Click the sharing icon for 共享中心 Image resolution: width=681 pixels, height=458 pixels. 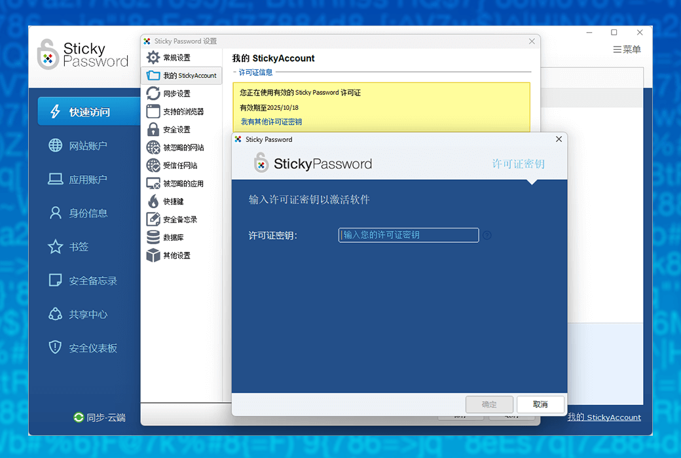55,314
